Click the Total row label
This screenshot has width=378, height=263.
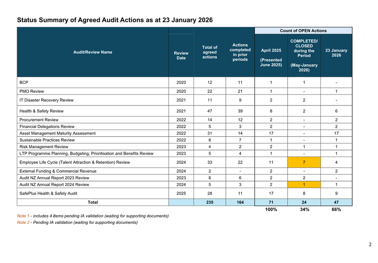[x=93, y=203]
